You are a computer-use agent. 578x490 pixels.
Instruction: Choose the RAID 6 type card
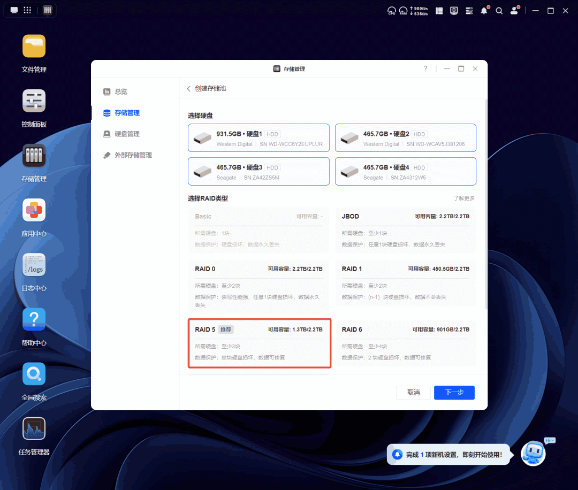click(406, 343)
